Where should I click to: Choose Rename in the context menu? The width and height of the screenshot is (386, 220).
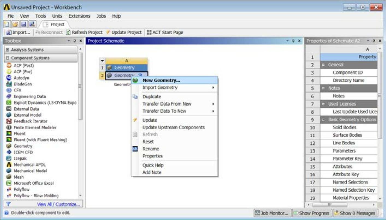click(175, 149)
